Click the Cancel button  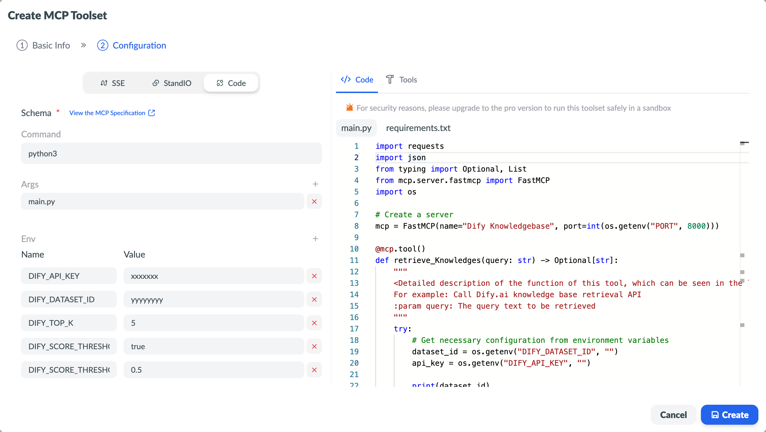673,415
